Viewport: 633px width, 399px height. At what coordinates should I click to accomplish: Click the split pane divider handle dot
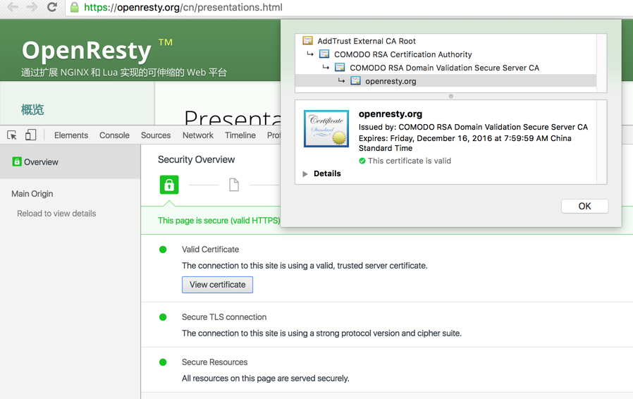pyautogui.click(x=451, y=96)
